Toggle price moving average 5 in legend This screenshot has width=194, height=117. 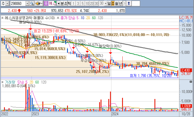(x=77, y=18)
